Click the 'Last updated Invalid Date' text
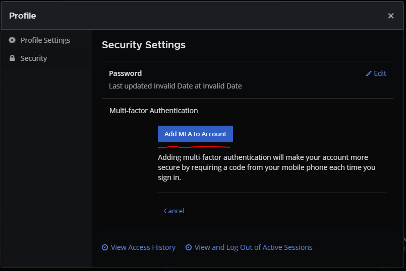 175,86
